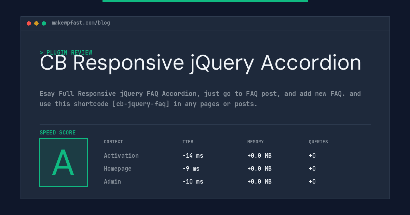Select the Activation row label
Screen dimensions: 410x215
121,156
